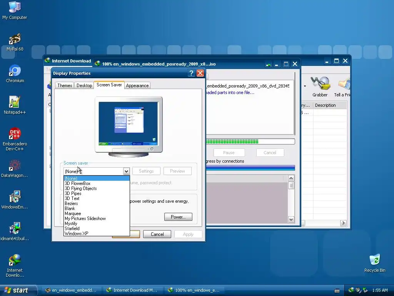This screenshot has width=394, height=296.
Task: Choose My Pictures Slideshow screen saver
Action: click(x=97, y=219)
